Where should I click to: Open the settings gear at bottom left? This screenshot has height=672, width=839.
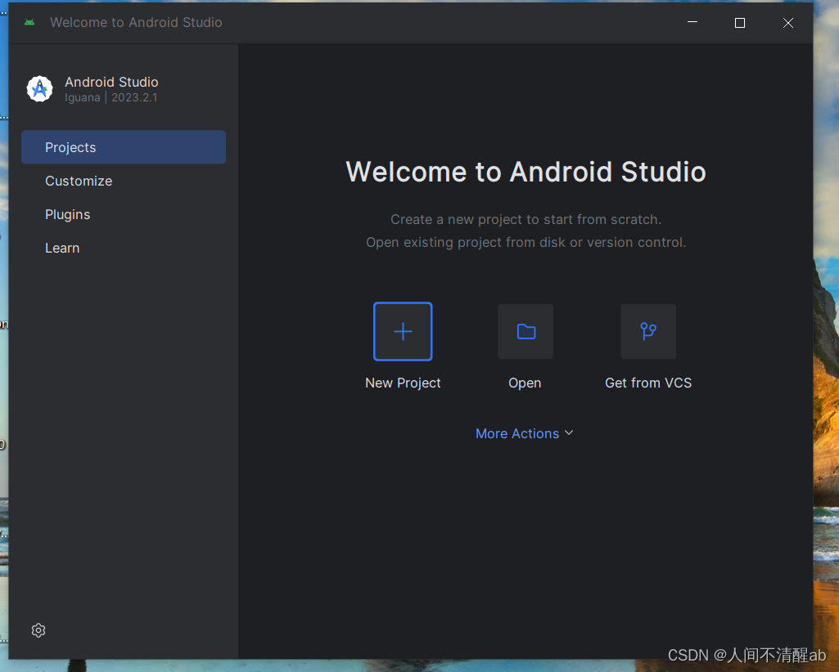pos(38,630)
